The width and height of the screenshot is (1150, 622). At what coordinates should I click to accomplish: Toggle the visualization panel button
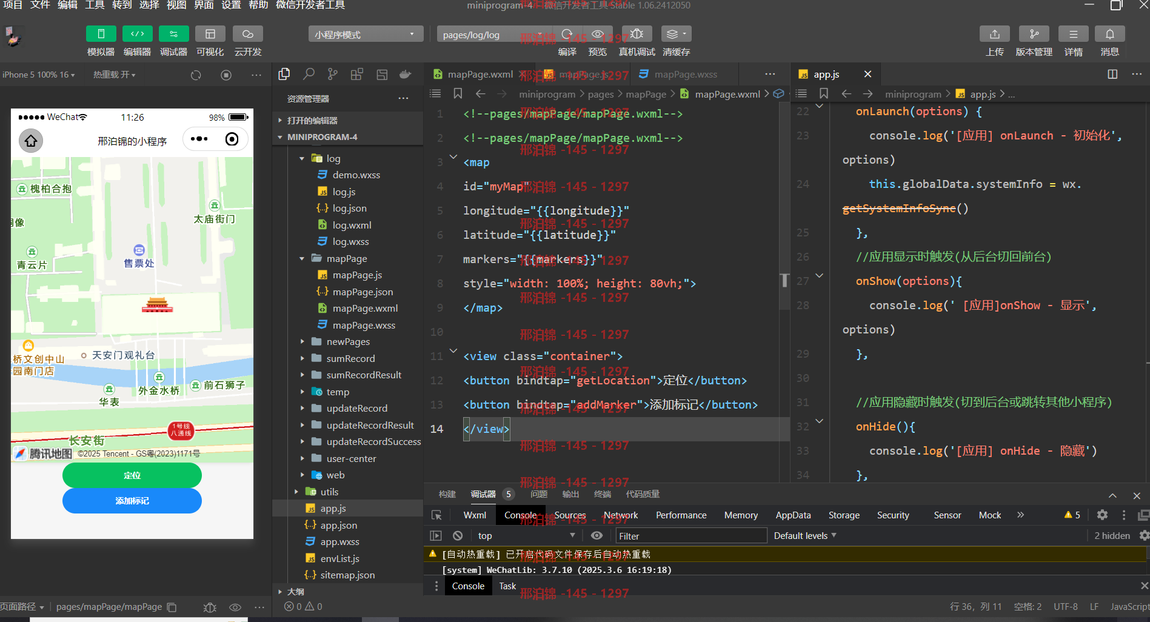click(210, 34)
